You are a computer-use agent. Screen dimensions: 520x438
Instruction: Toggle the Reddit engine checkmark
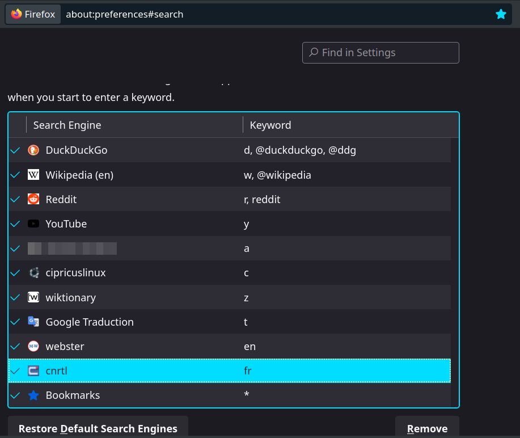[x=15, y=199]
